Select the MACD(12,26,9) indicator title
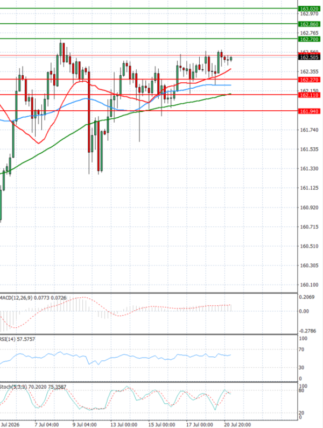323x428 pixels. tap(15, 298)
